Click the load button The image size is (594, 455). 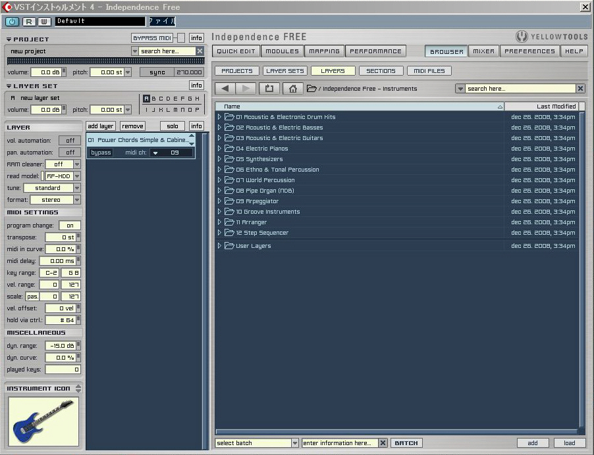(569, 443)
